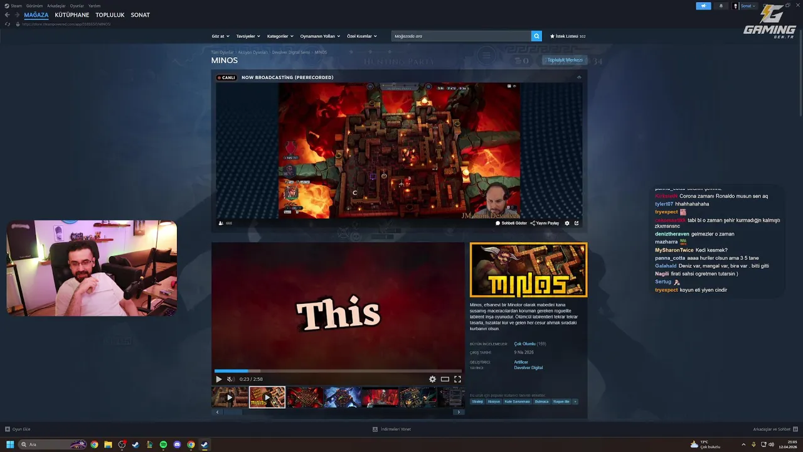Click the broadcast live stream video

pos(399,151)
